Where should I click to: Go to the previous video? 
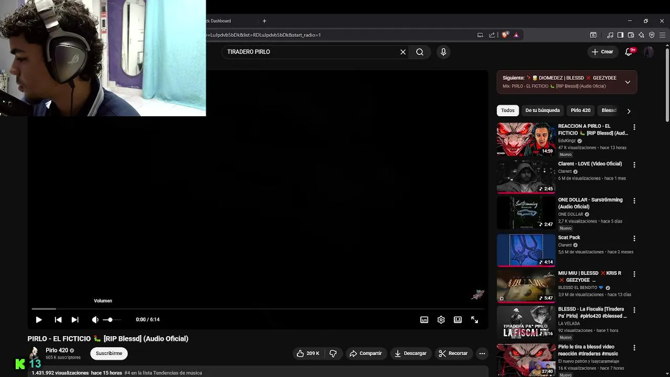[x=58, y=319]
